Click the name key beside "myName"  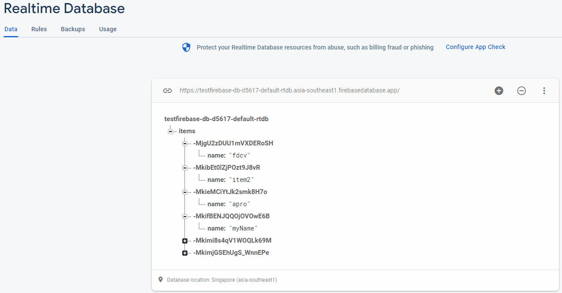pyautogui.click(x=216, y=228)
